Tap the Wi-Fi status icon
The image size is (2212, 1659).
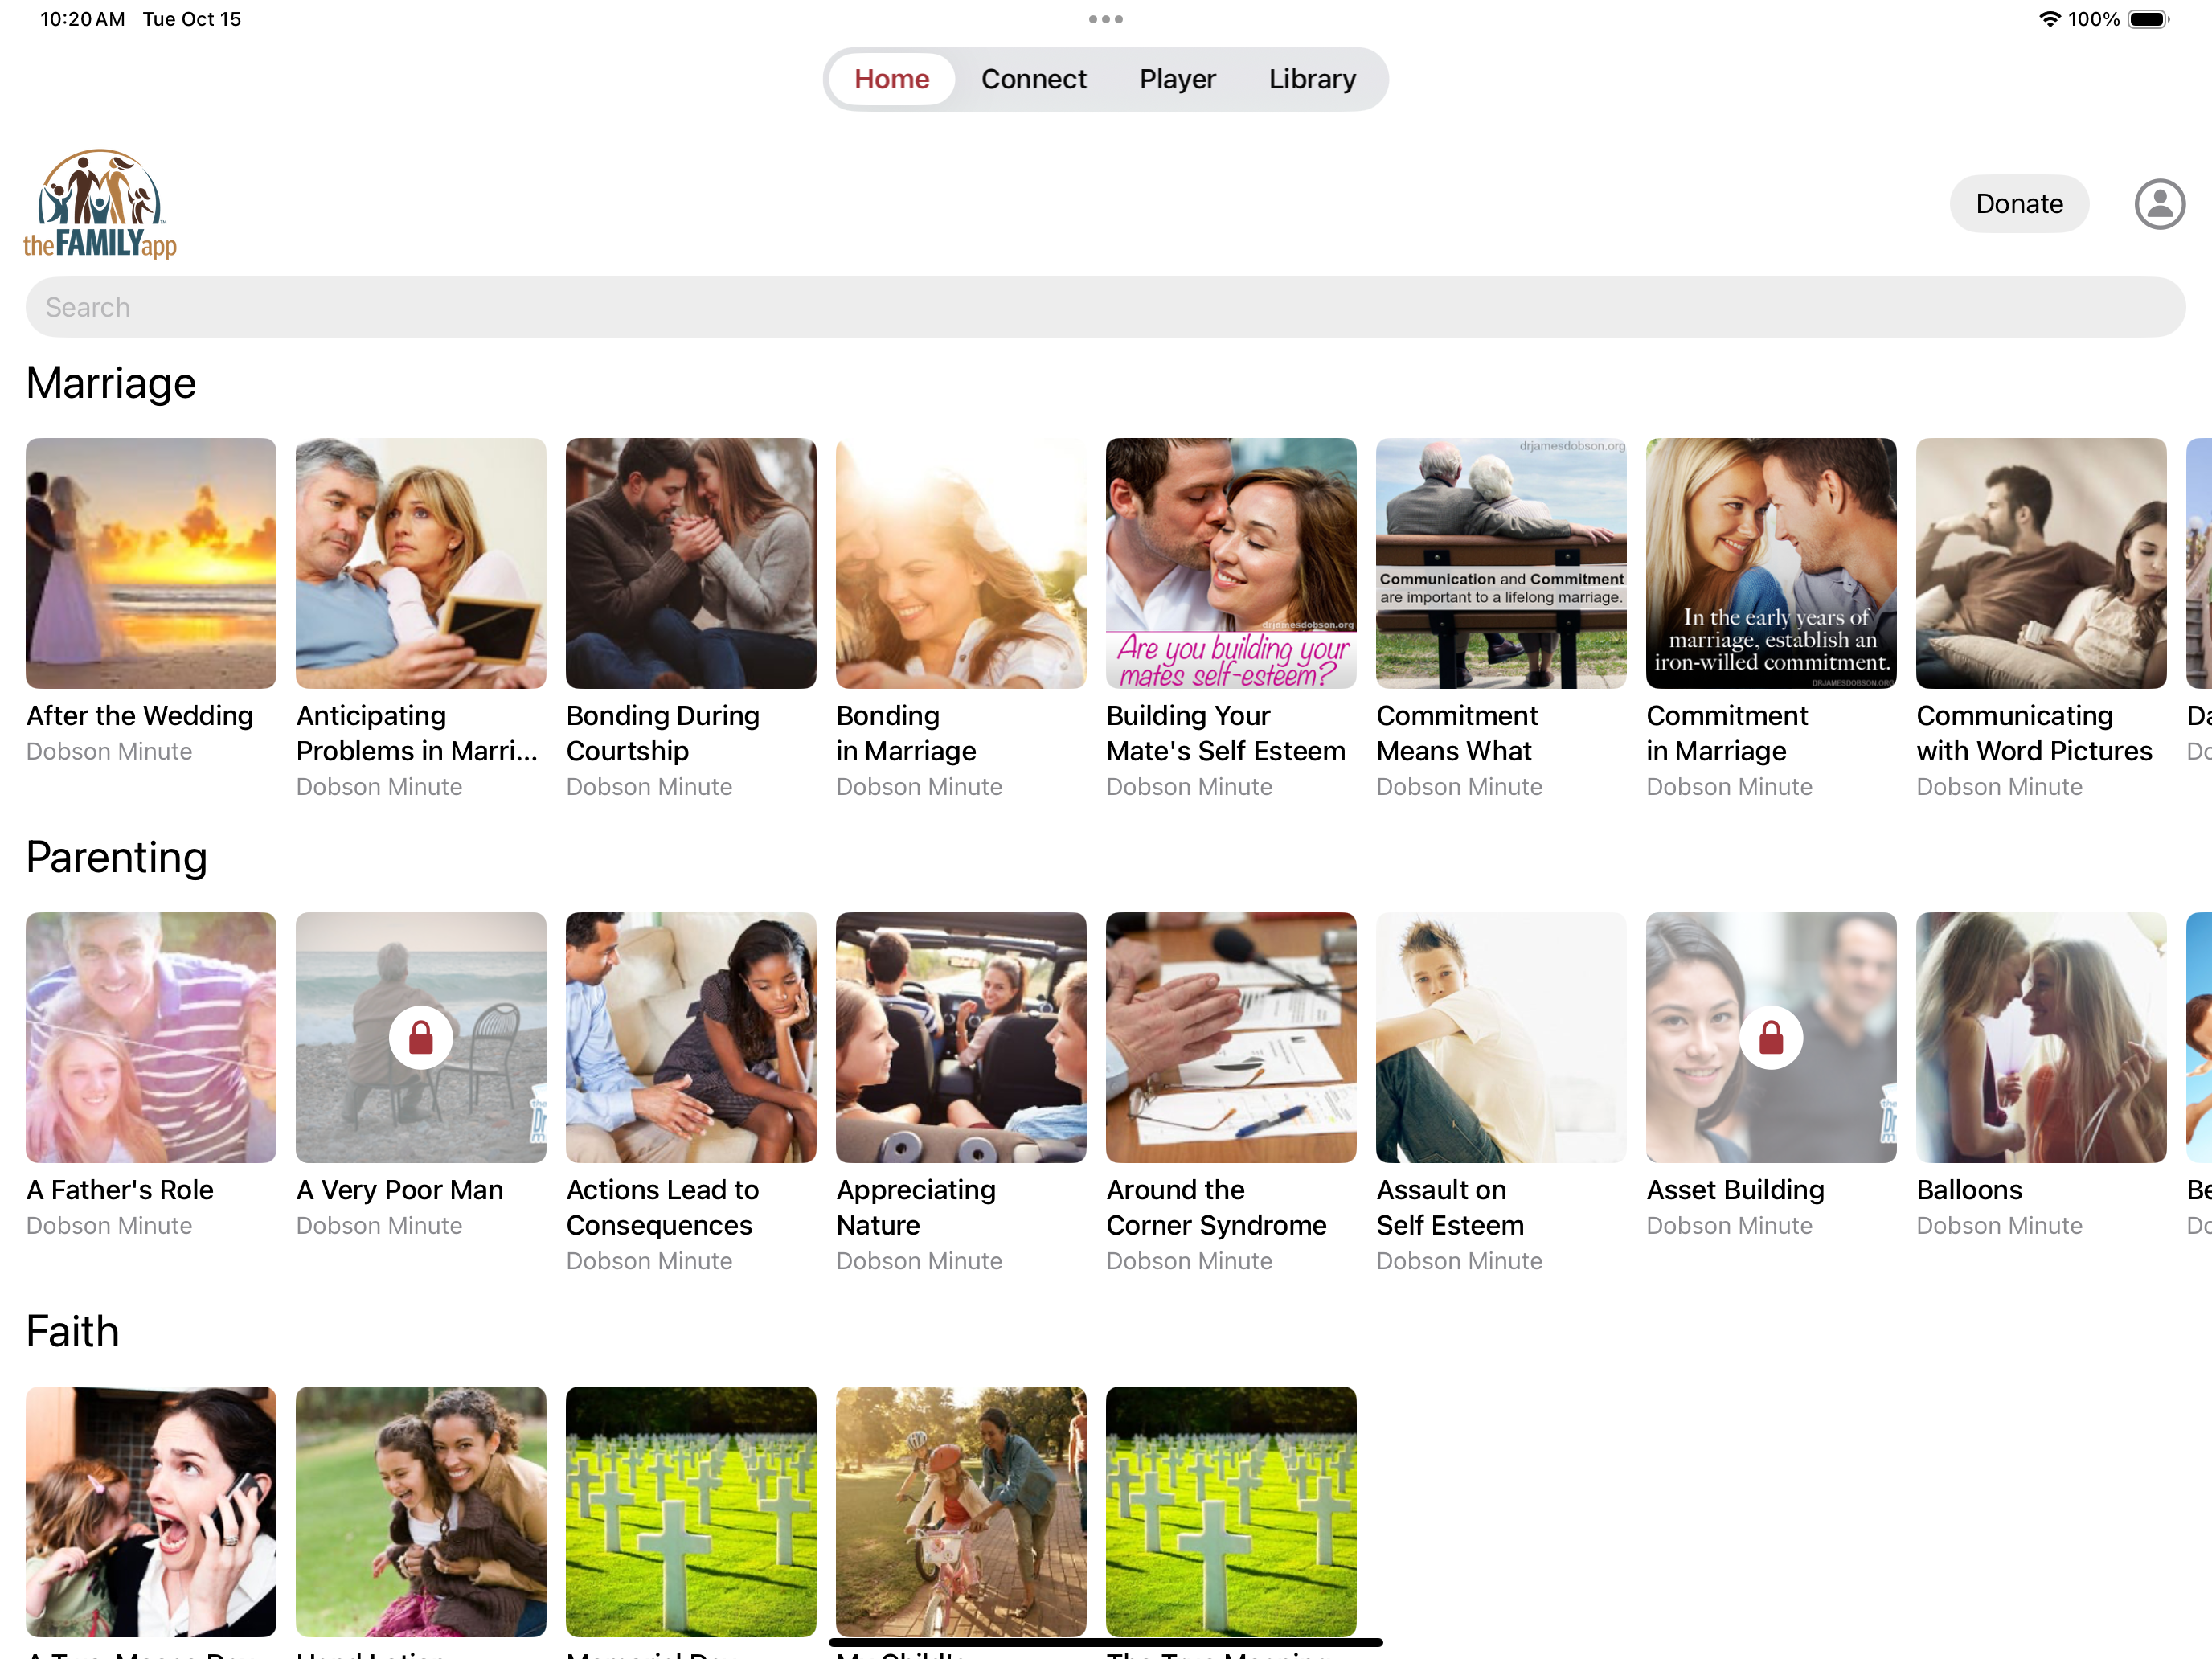[2049, 19]
